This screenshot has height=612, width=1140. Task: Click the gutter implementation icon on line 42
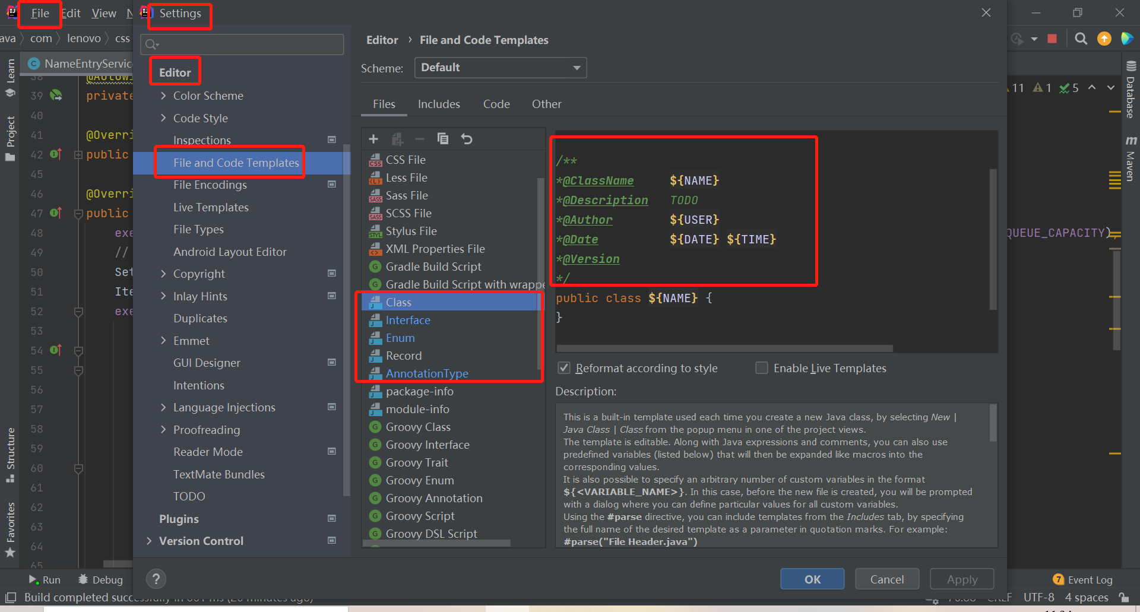point(56,154)
